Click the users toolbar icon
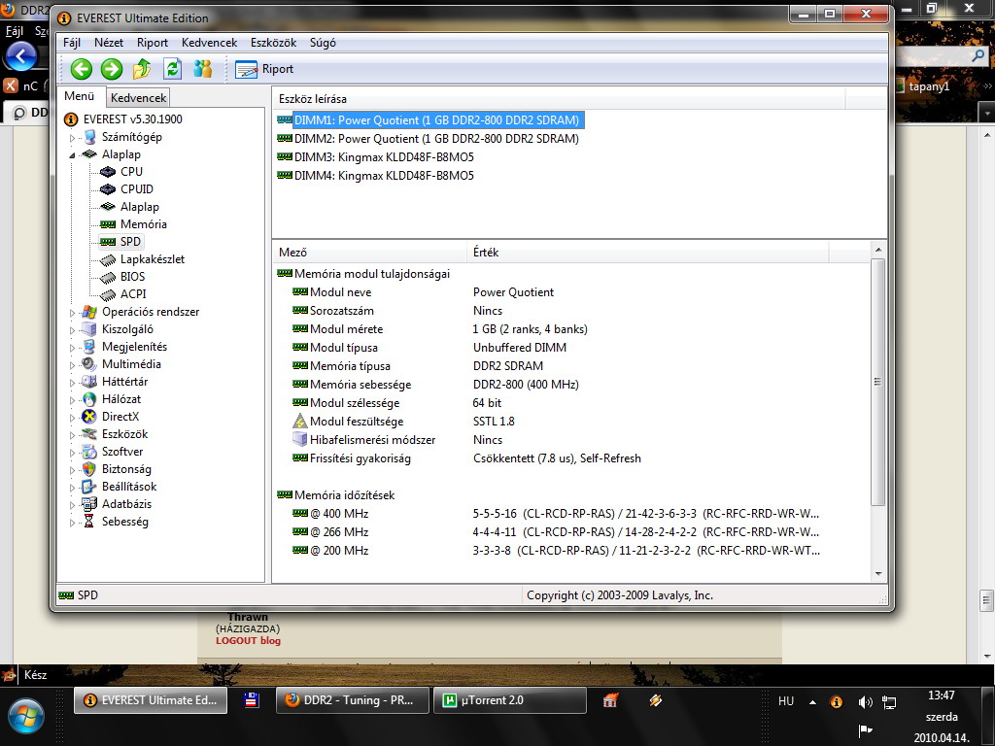995x746 pixels. [x=202, y=69]
